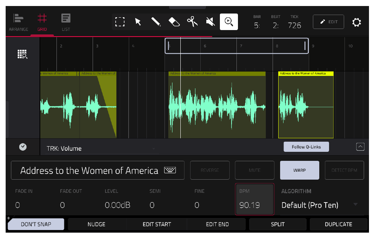Toggle the REVERSE button
Screen dimensions: 375x239
pyautogui.click(x=210, y=170)
